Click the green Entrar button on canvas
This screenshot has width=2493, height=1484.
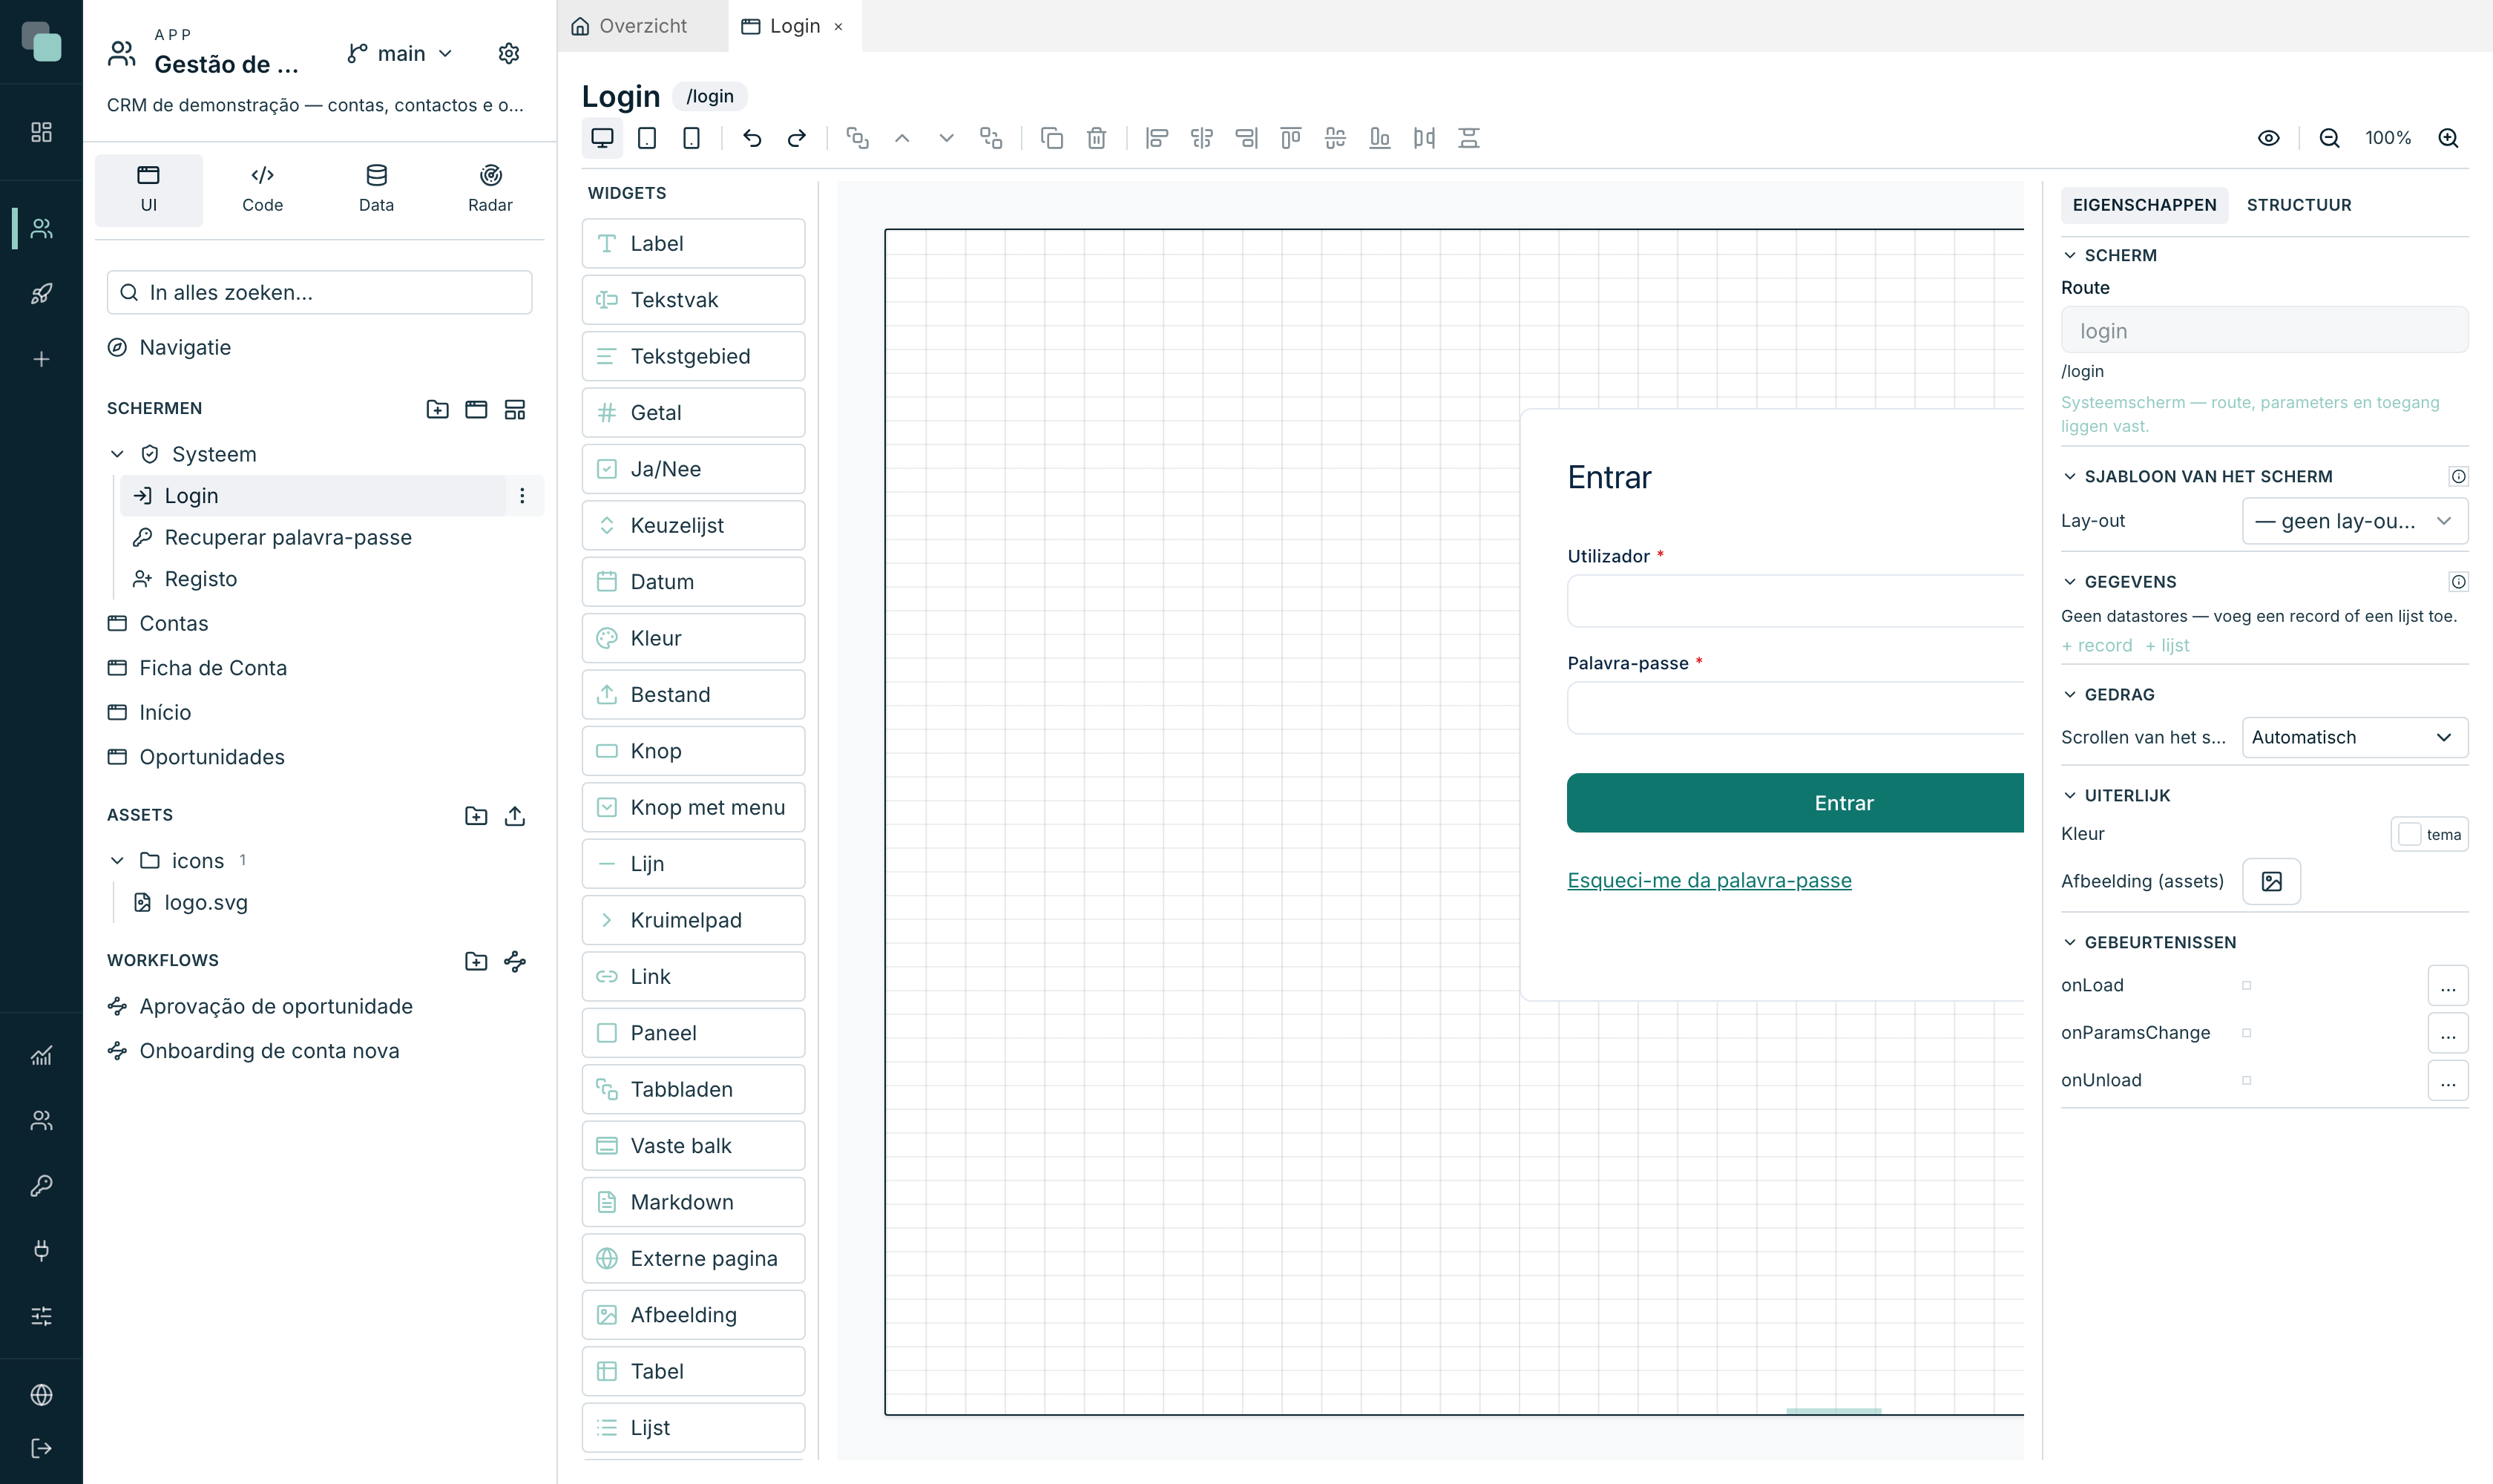point(1795,803)
